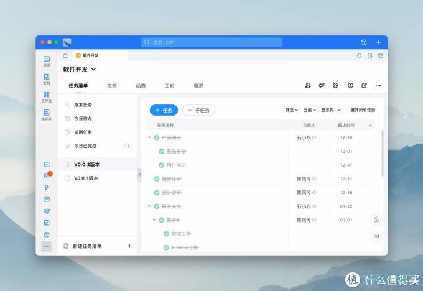Viewport: 423px width, 291px height.
Task: Click 新建任务清单
Action: [x=87, y=246]
